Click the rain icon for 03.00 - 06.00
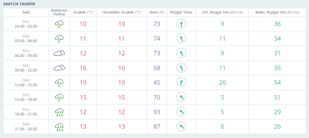The height and width of the screenshot is (138, 309). coord(59,39)
